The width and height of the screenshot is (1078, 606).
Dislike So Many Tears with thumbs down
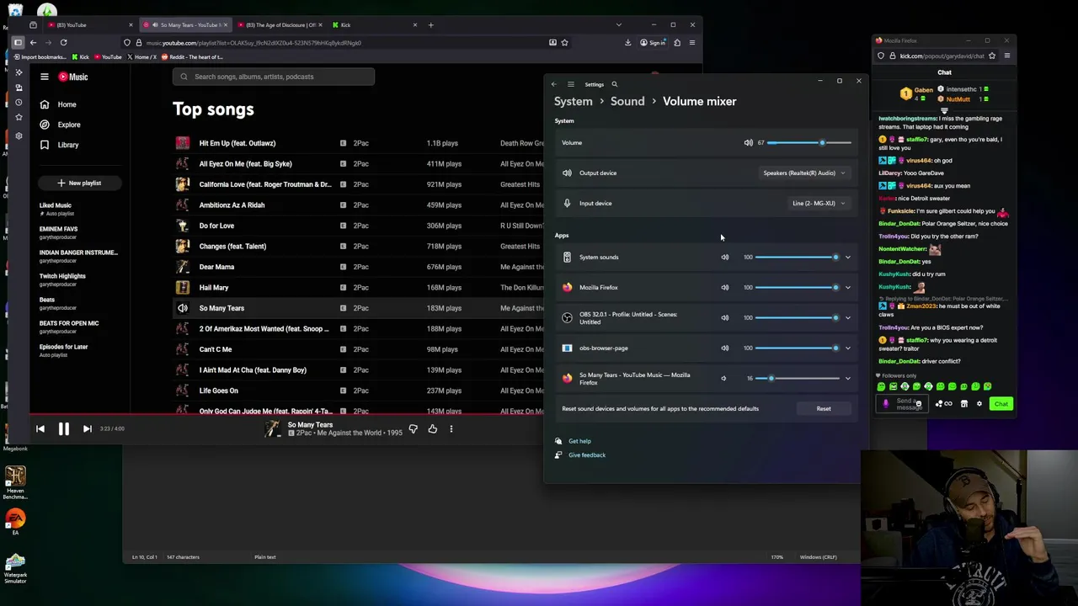click(x=413, y=429)
